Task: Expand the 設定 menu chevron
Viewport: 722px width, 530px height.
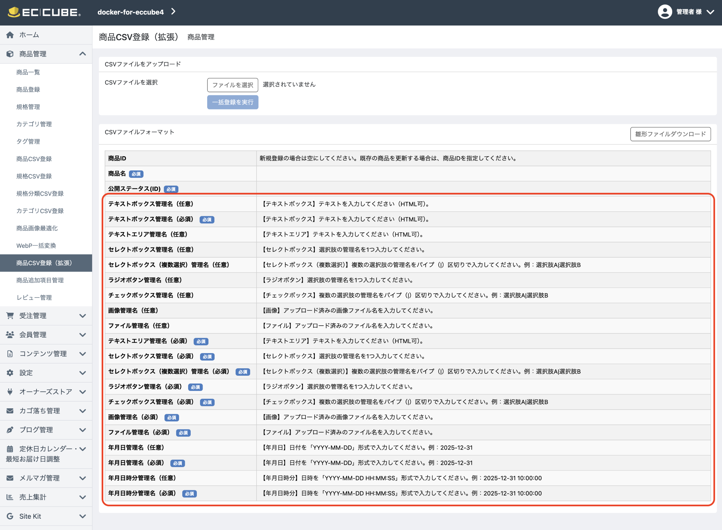Action: click(83, 373)
